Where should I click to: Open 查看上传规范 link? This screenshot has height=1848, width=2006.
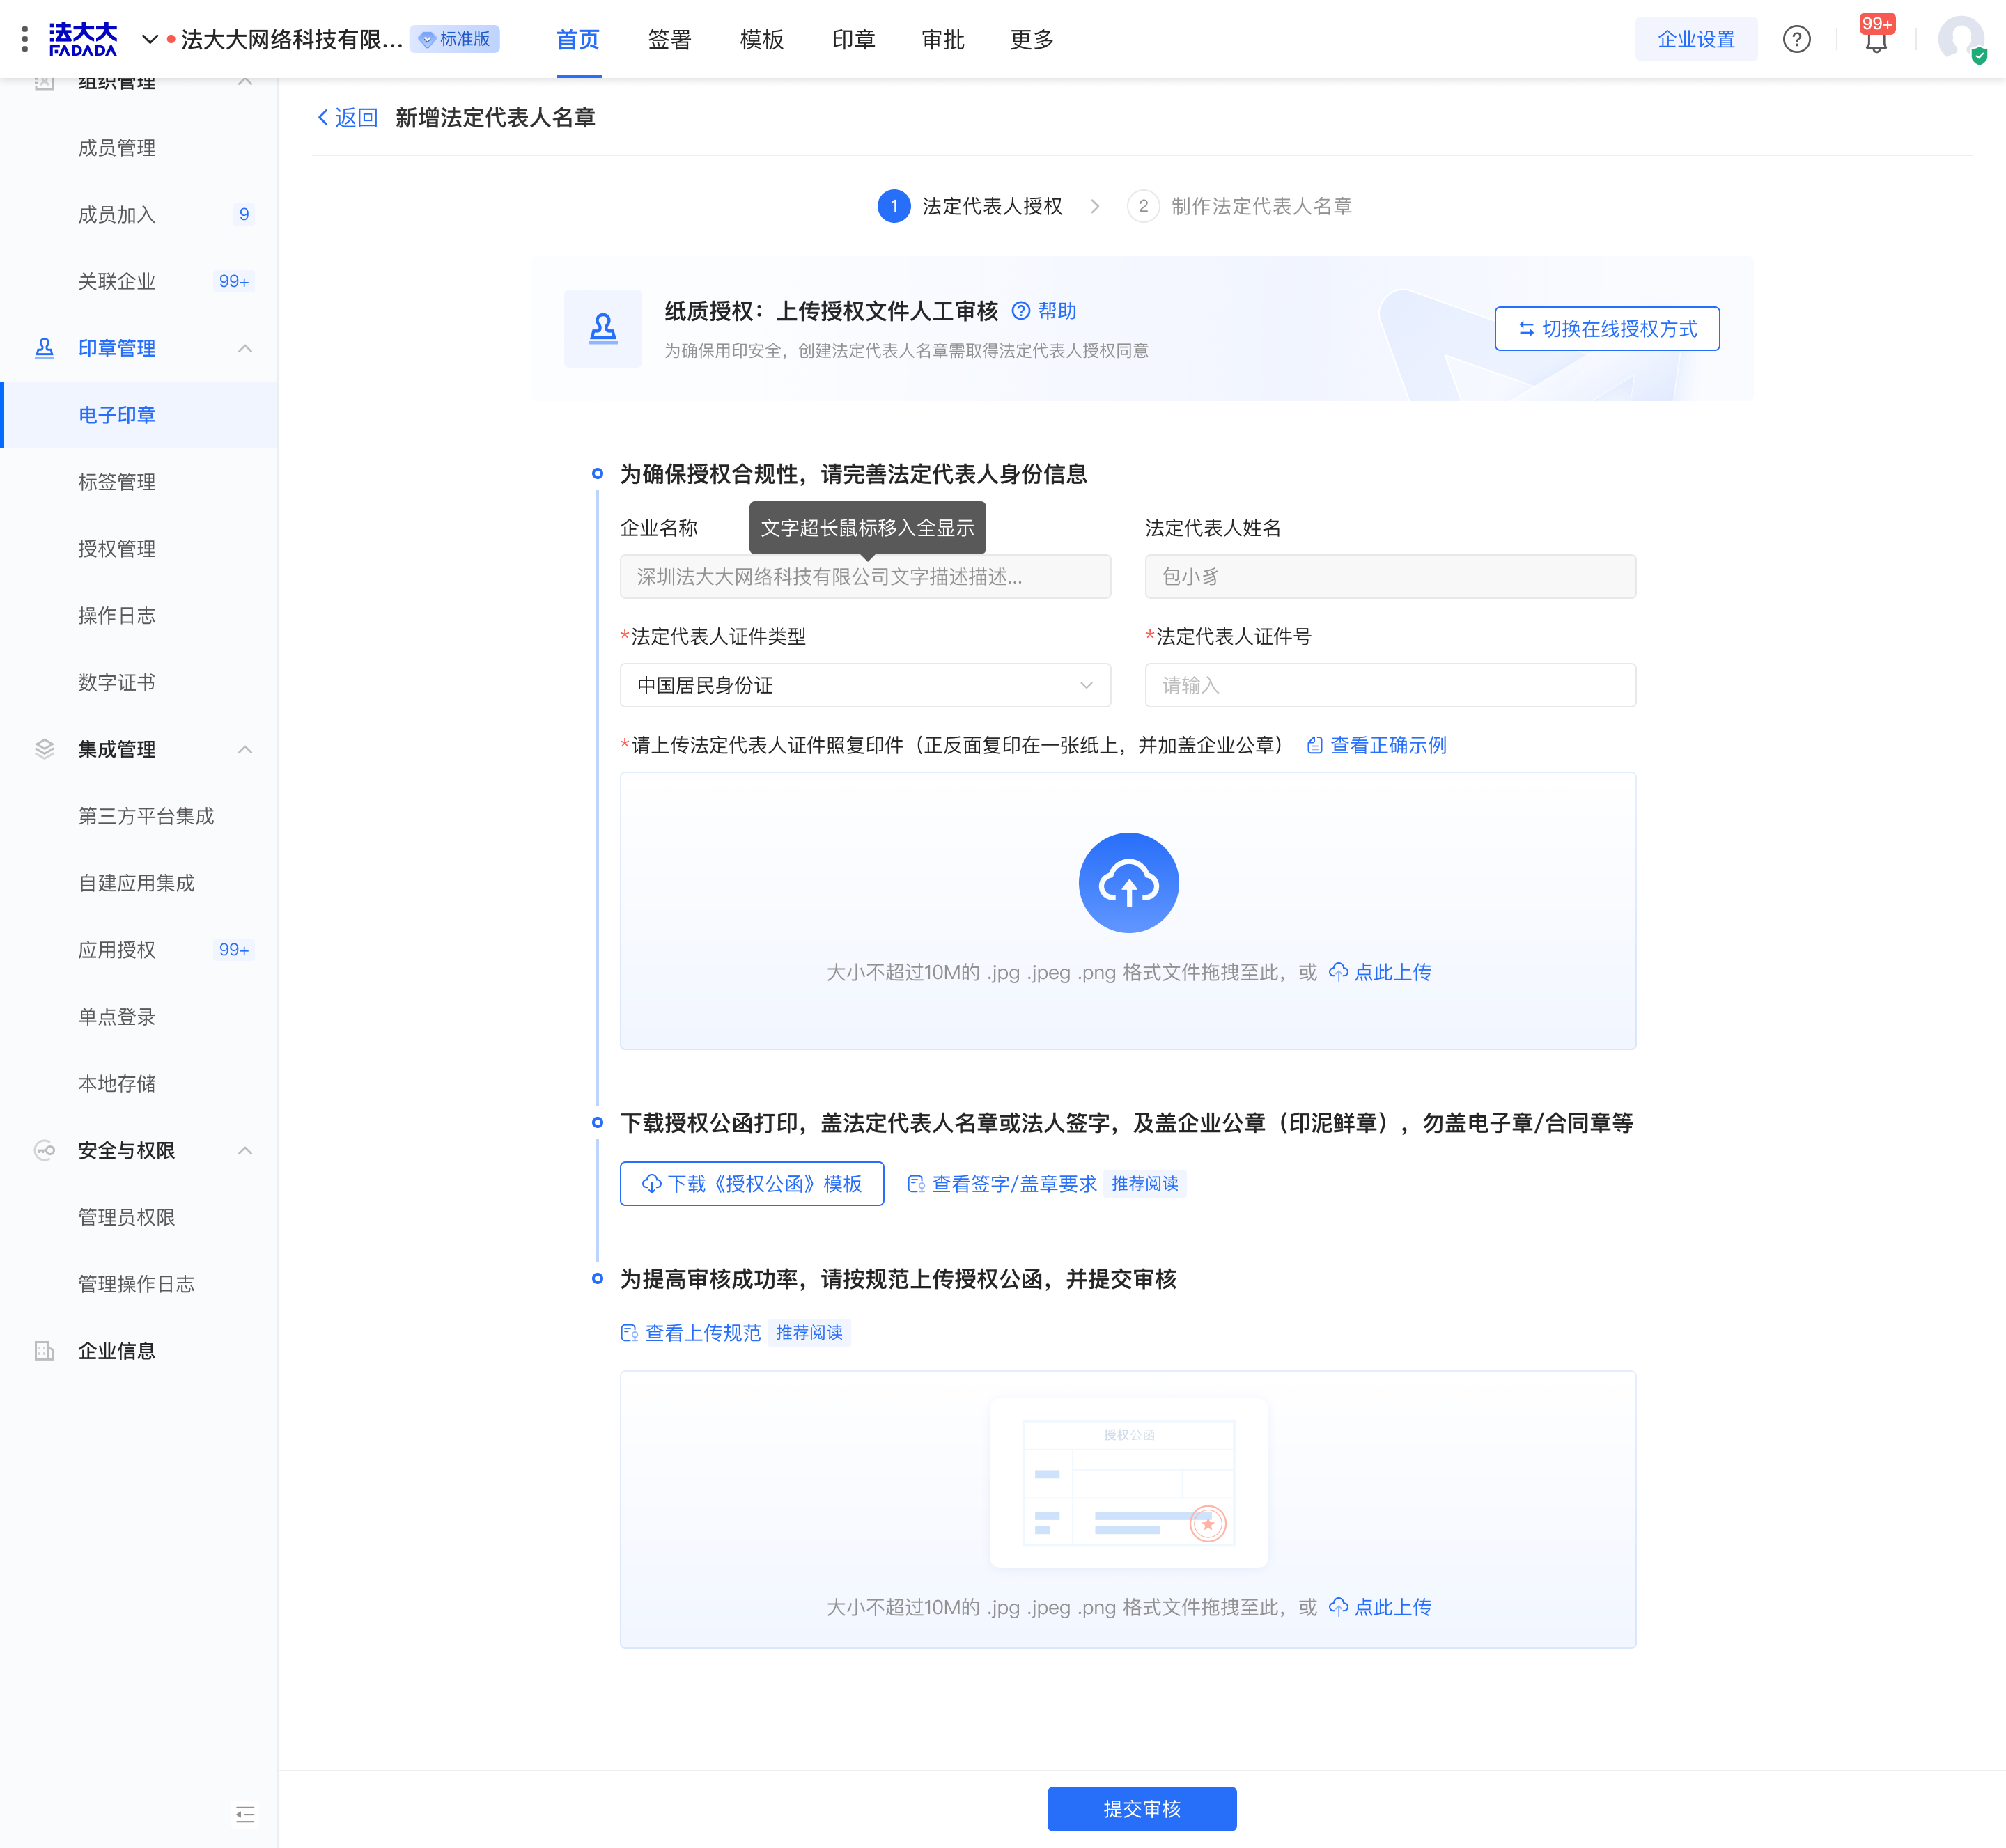[692, 1332]
